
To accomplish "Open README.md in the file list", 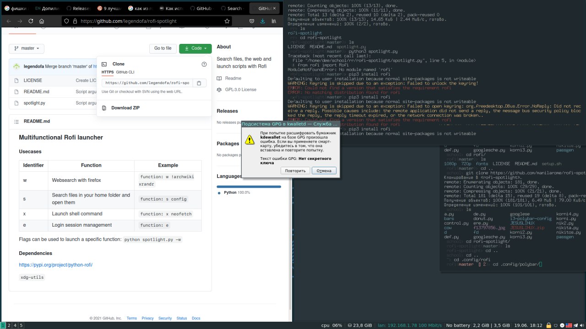I will pos(37,92).
